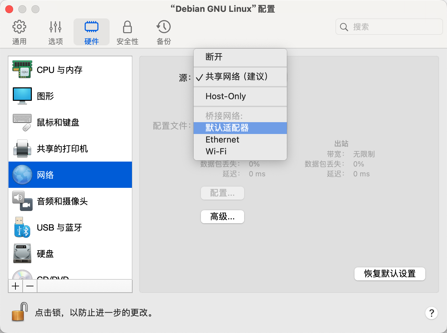
Task: Open the 安全性 security tab
Action: [x=128, y=32]
